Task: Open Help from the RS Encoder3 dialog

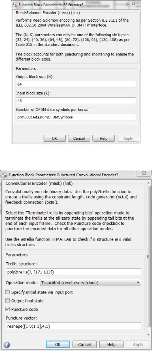Action: pyautogui.click(x=104, y=138)
